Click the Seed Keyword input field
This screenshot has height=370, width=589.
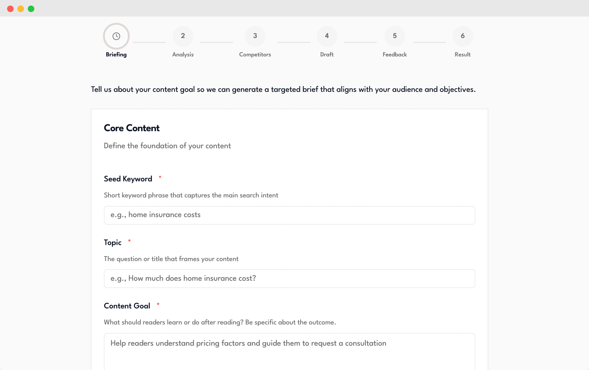point(289,215)
